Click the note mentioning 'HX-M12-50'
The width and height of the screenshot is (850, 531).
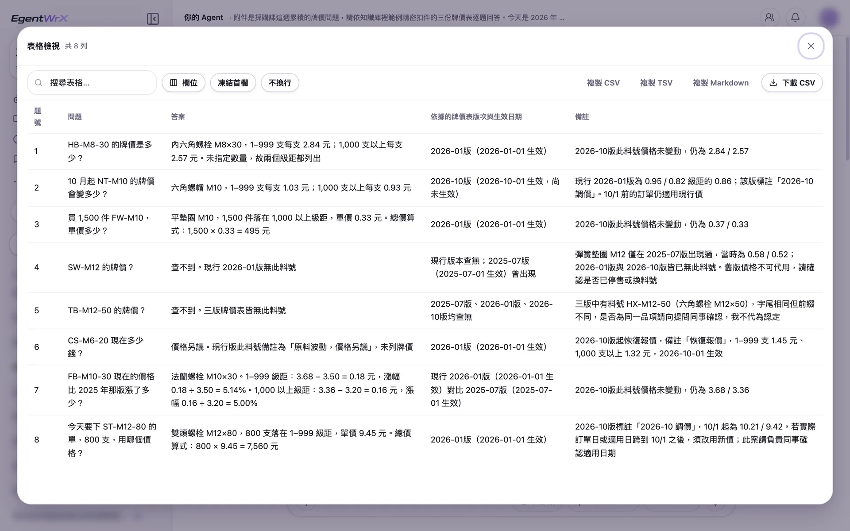(x=695, y=311)
